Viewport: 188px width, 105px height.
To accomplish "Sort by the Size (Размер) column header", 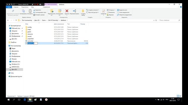I will click(x=83, y=24).
